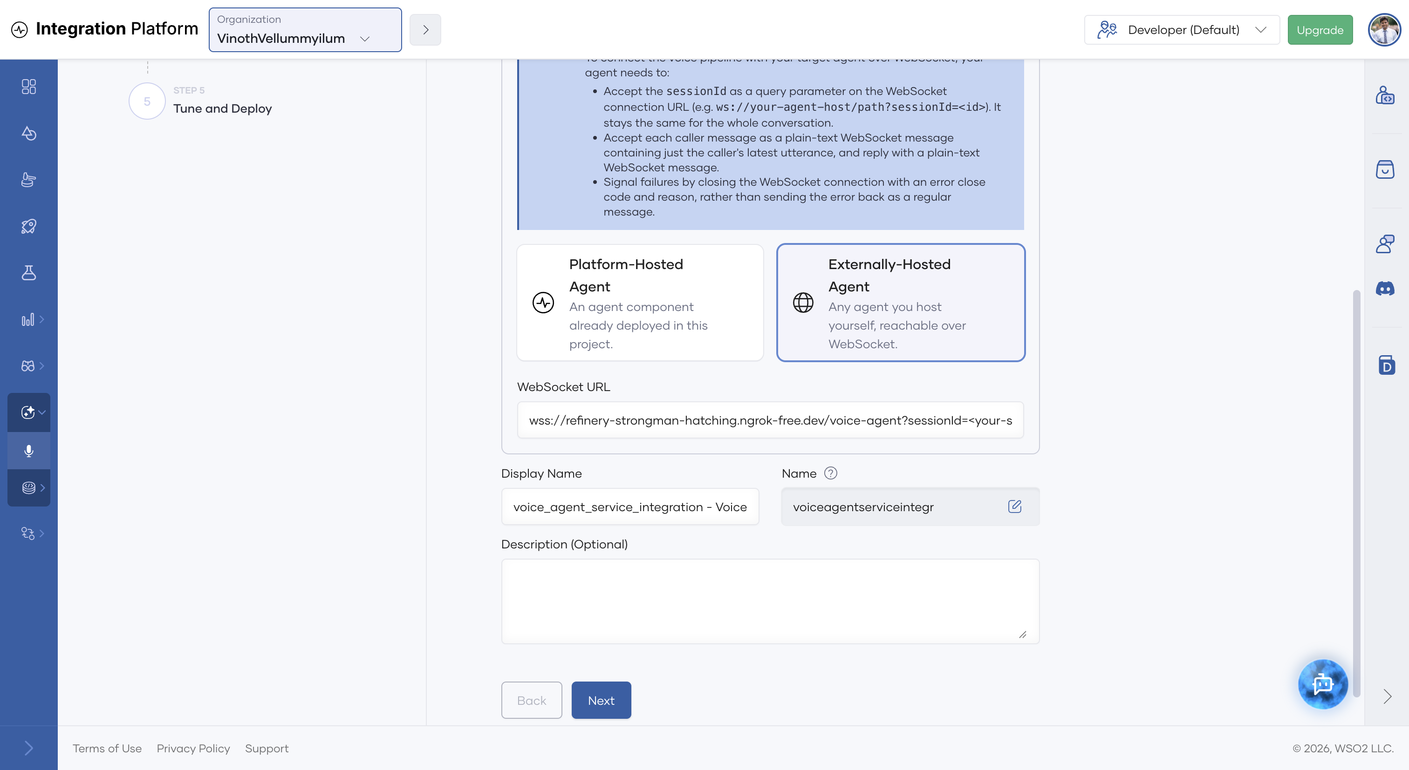
Task: Click the Back button
Action: pos(532,700)
